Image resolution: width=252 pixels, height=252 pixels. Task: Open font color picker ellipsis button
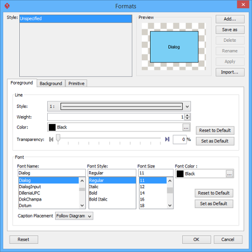coord(229,174)
